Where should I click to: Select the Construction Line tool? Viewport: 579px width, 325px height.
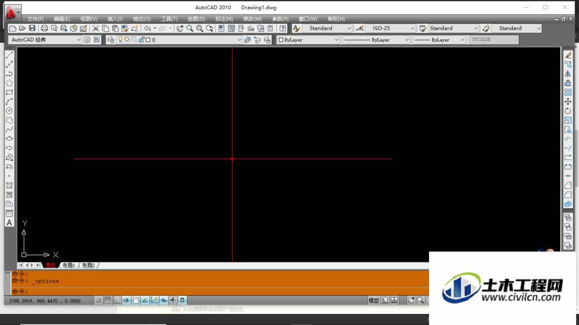pyautogui.click(x=9, y=64)
